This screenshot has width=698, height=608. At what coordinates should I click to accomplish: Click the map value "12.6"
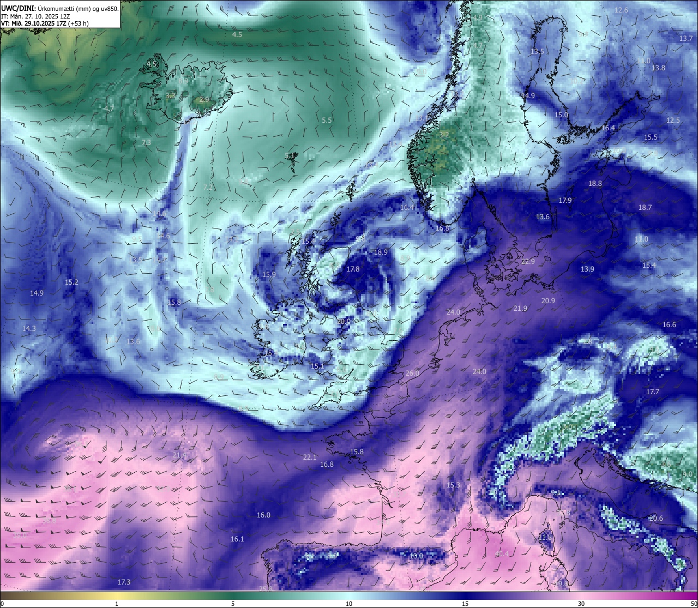point(621,10)
